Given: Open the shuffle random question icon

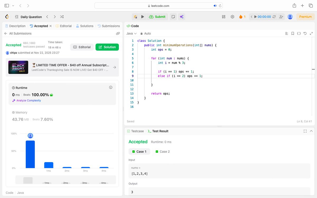Looking at the screenshot, I should point(62,17).
